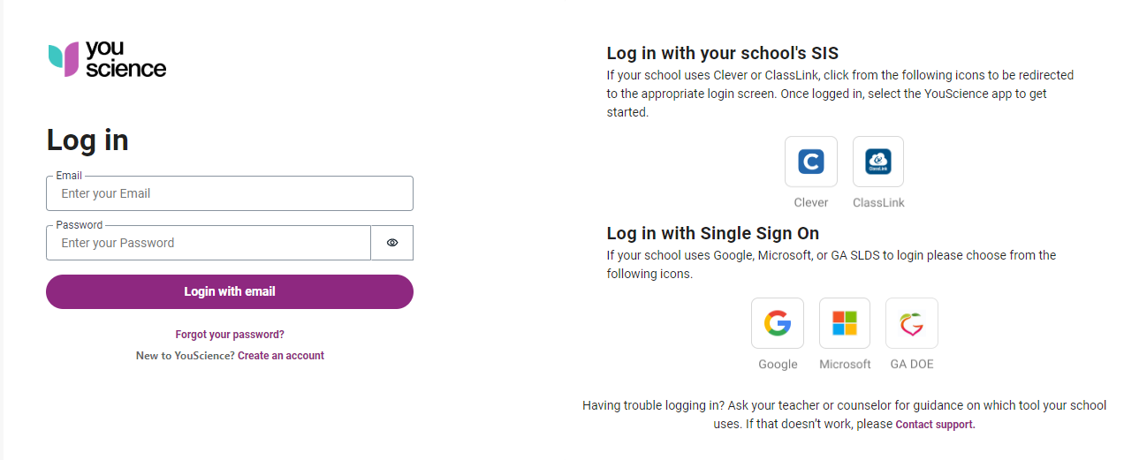This screenshot has width=1124, height=460.
Task: Click the ClassLink text label
Action: tap(878, 202)
